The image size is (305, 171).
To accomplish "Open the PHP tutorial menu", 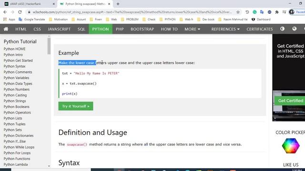I will click(120, 29).
